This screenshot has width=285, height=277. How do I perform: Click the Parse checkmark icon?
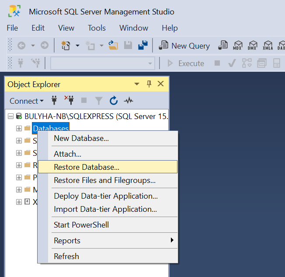click(232, 63)
